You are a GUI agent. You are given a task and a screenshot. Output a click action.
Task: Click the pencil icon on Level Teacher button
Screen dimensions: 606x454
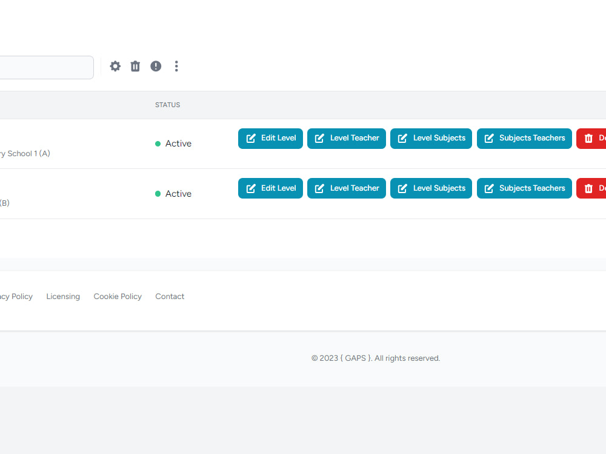click(x=318, y=138)
